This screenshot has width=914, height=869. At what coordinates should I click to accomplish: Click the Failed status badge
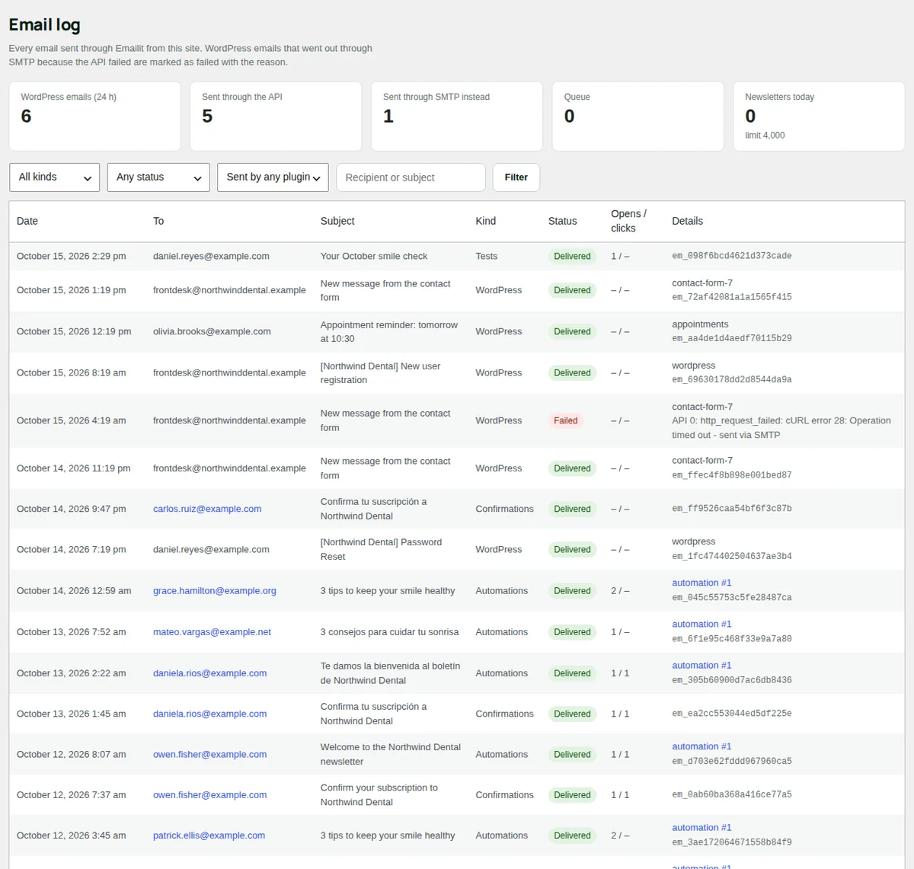point(565,420)
